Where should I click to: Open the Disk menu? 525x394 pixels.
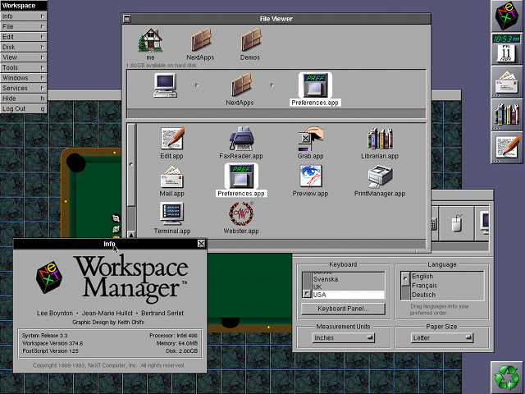[x=24, y=47]
